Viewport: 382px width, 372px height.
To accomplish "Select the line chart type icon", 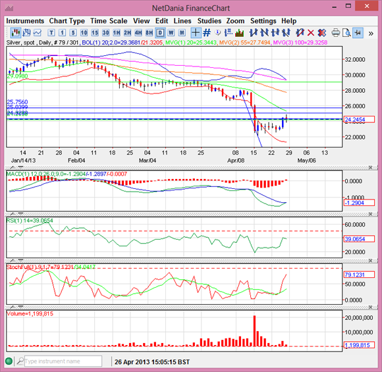I will pos(38,33).
